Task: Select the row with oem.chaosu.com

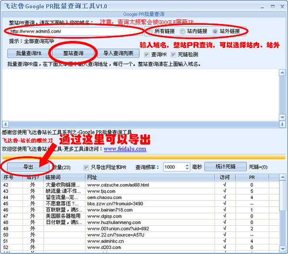Action: (141, 197)
